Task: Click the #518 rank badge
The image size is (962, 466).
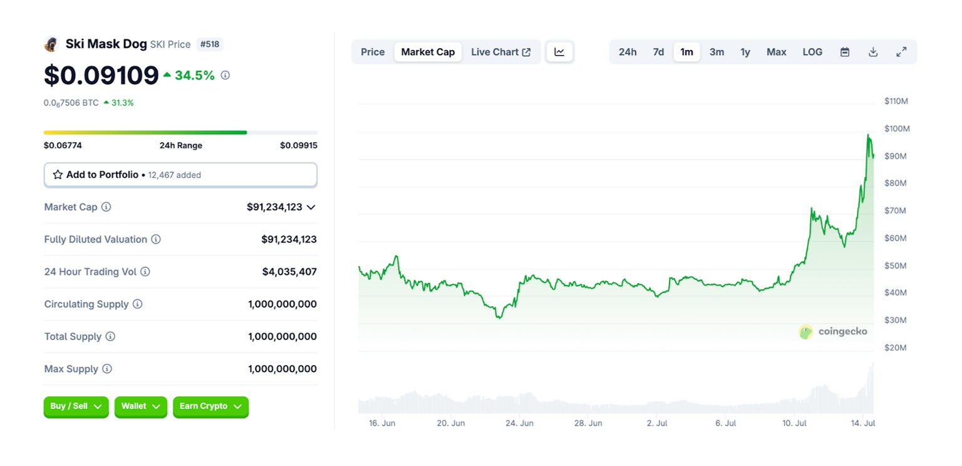Action: pos(210,44)
